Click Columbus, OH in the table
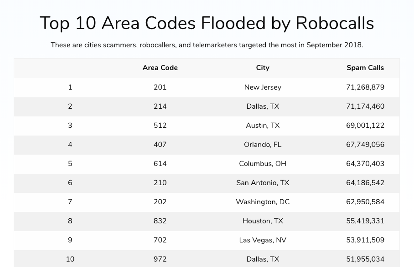 point(263,163)
